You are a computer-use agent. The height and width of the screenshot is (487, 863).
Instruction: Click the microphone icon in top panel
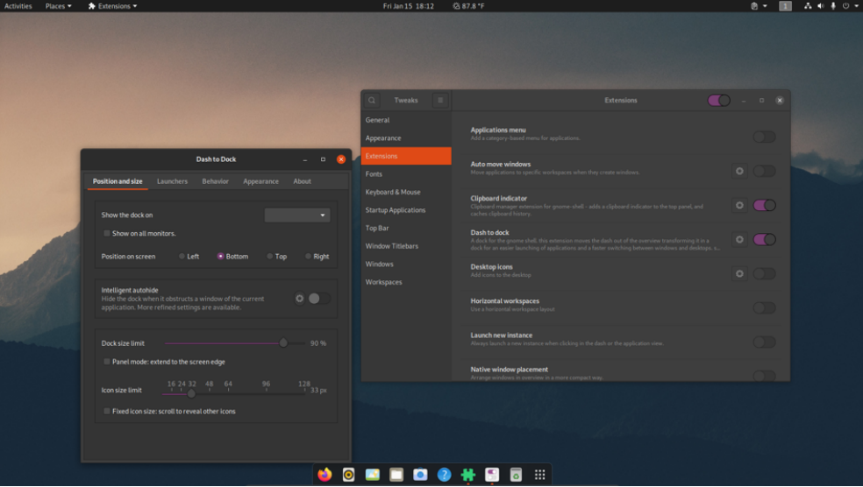[x=833, y=6]
